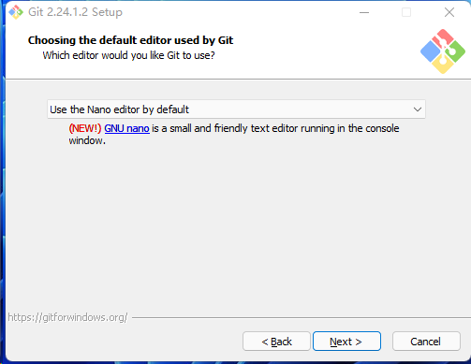Screen dimensions: 471x364
Task: Click the red (NEW!) label
Action: [x=85, y=128]
